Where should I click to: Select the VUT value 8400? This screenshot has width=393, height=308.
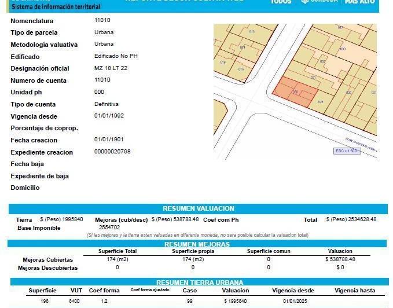74,301
